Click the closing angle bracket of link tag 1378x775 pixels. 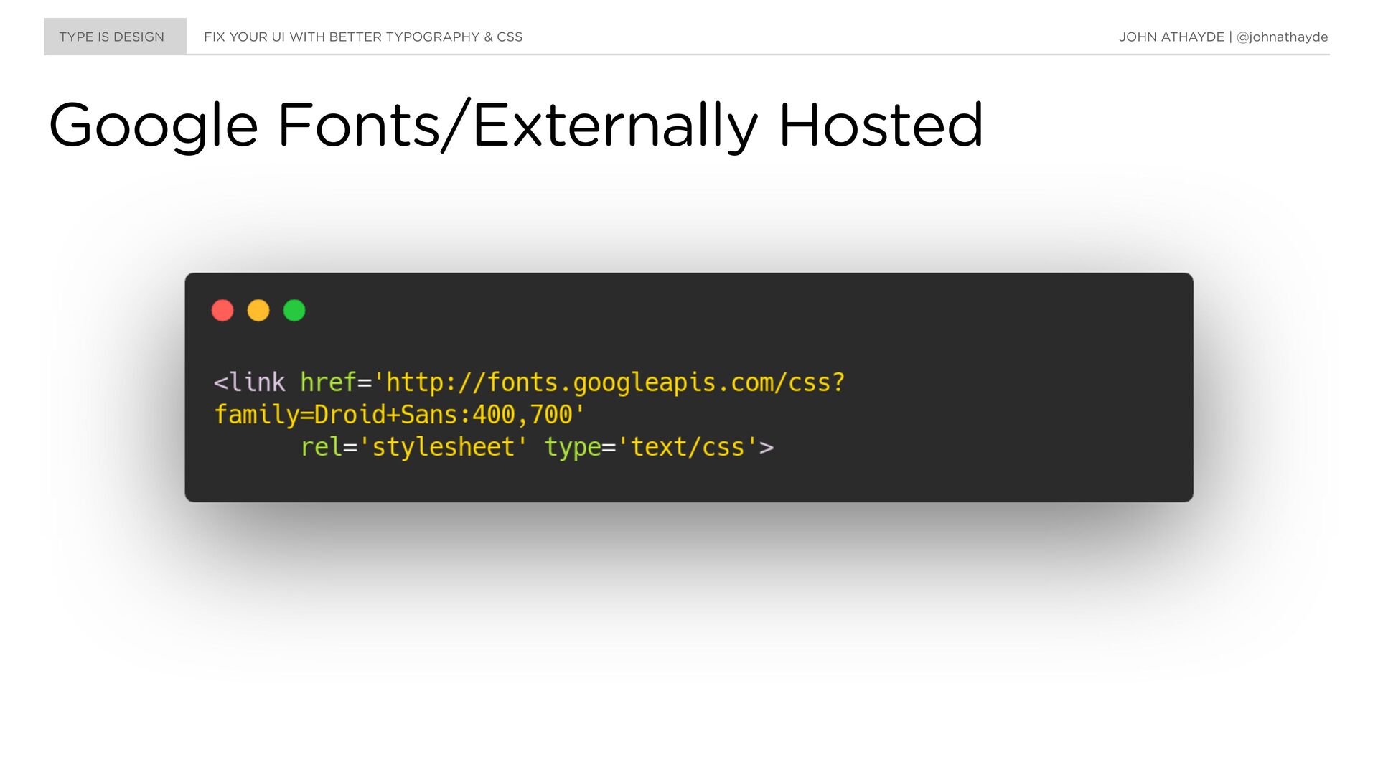coord(767,448)
